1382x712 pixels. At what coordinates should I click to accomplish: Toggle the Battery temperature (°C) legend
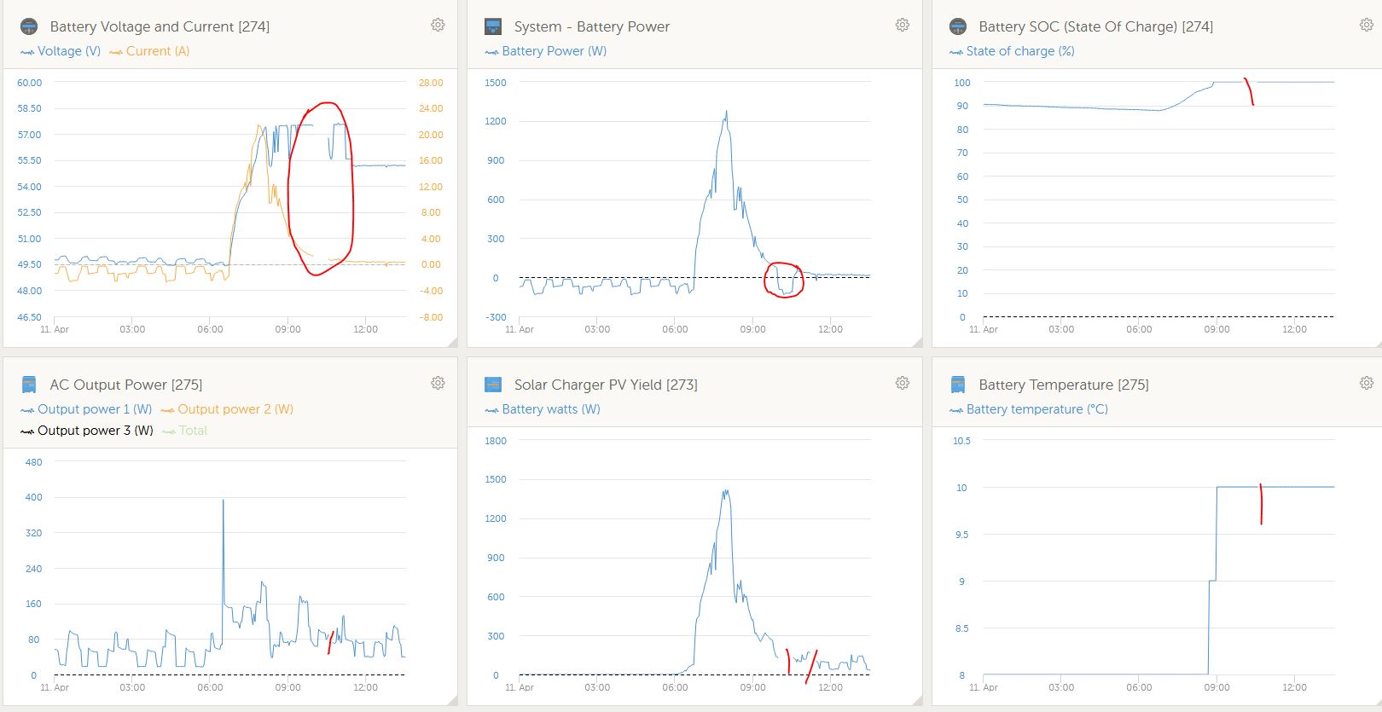click(x=1029, y=409)
